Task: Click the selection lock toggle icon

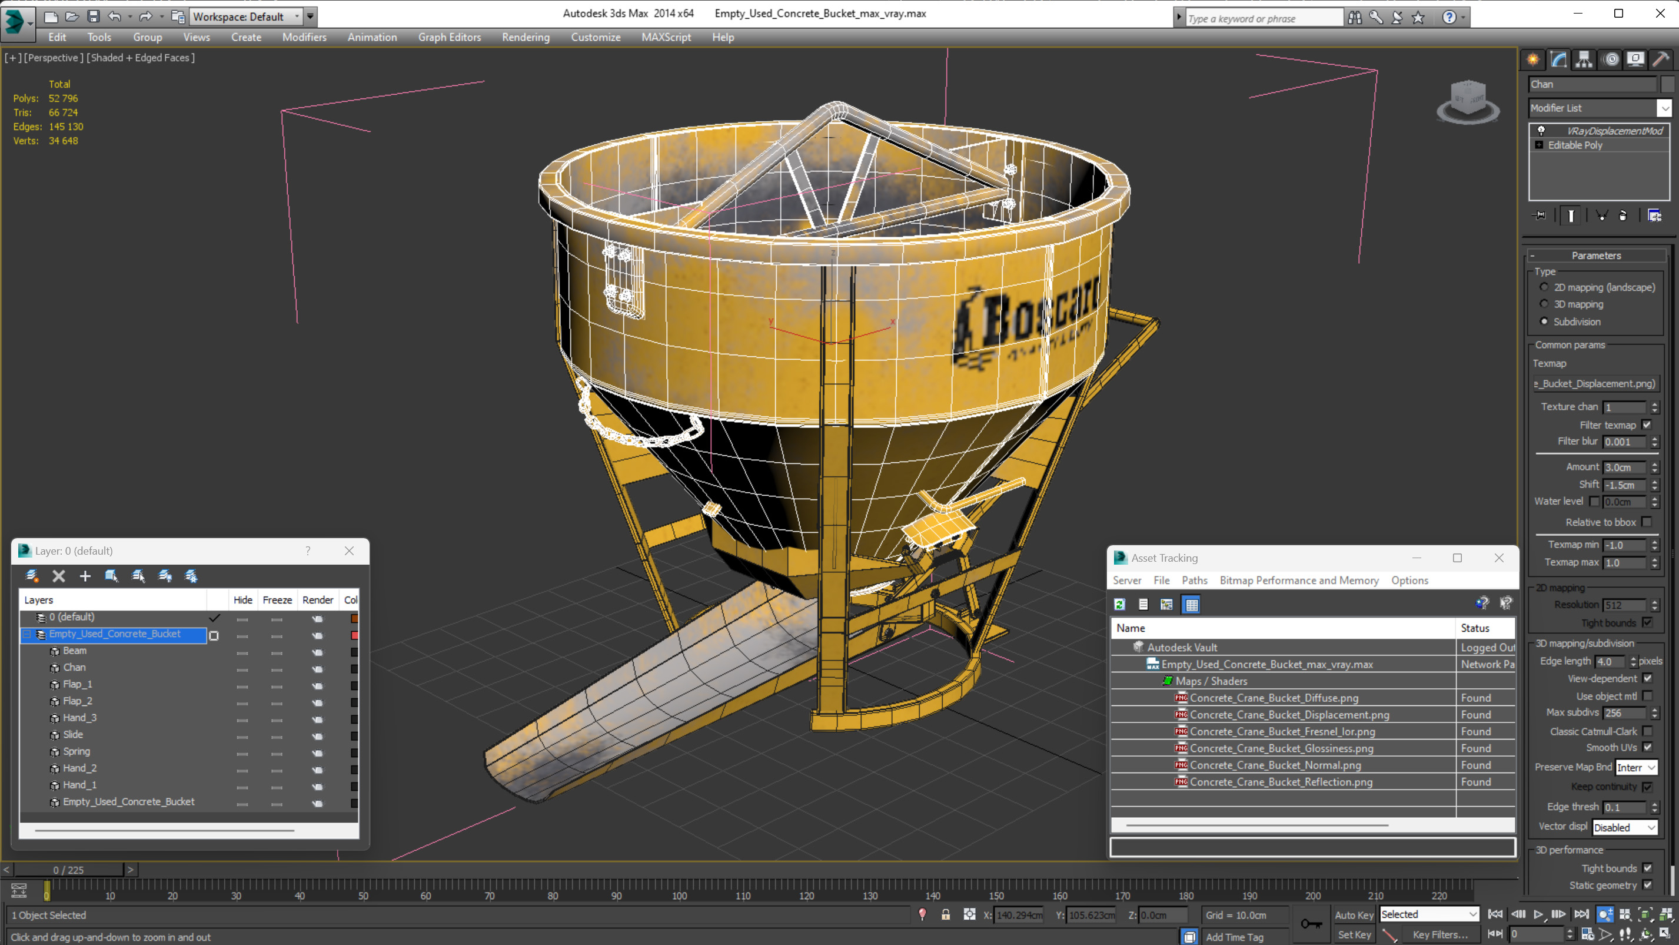Action: (x=946, y=915)
